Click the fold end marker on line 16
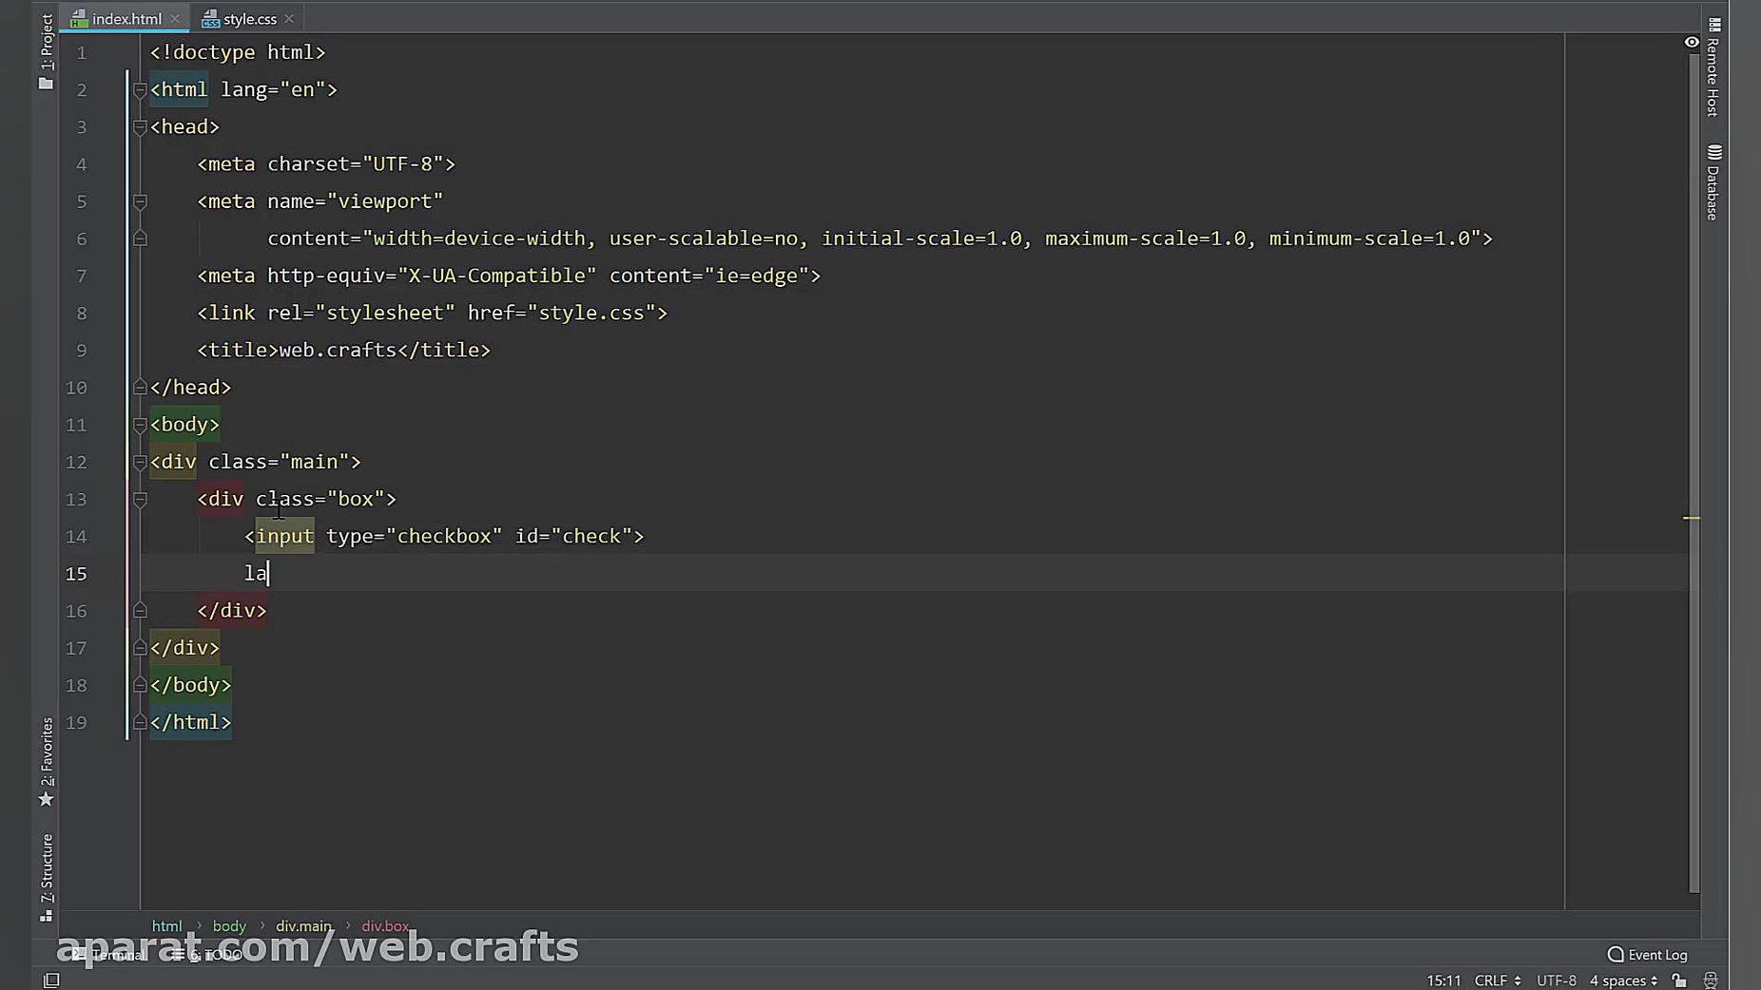 [140, 611]
